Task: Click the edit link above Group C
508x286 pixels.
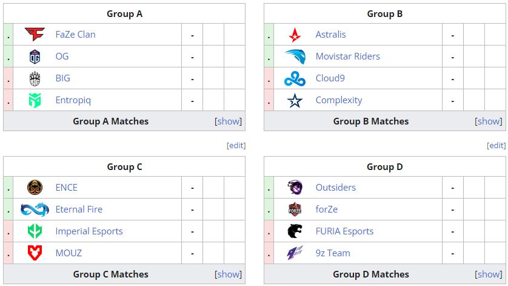Action: [236, 146]
